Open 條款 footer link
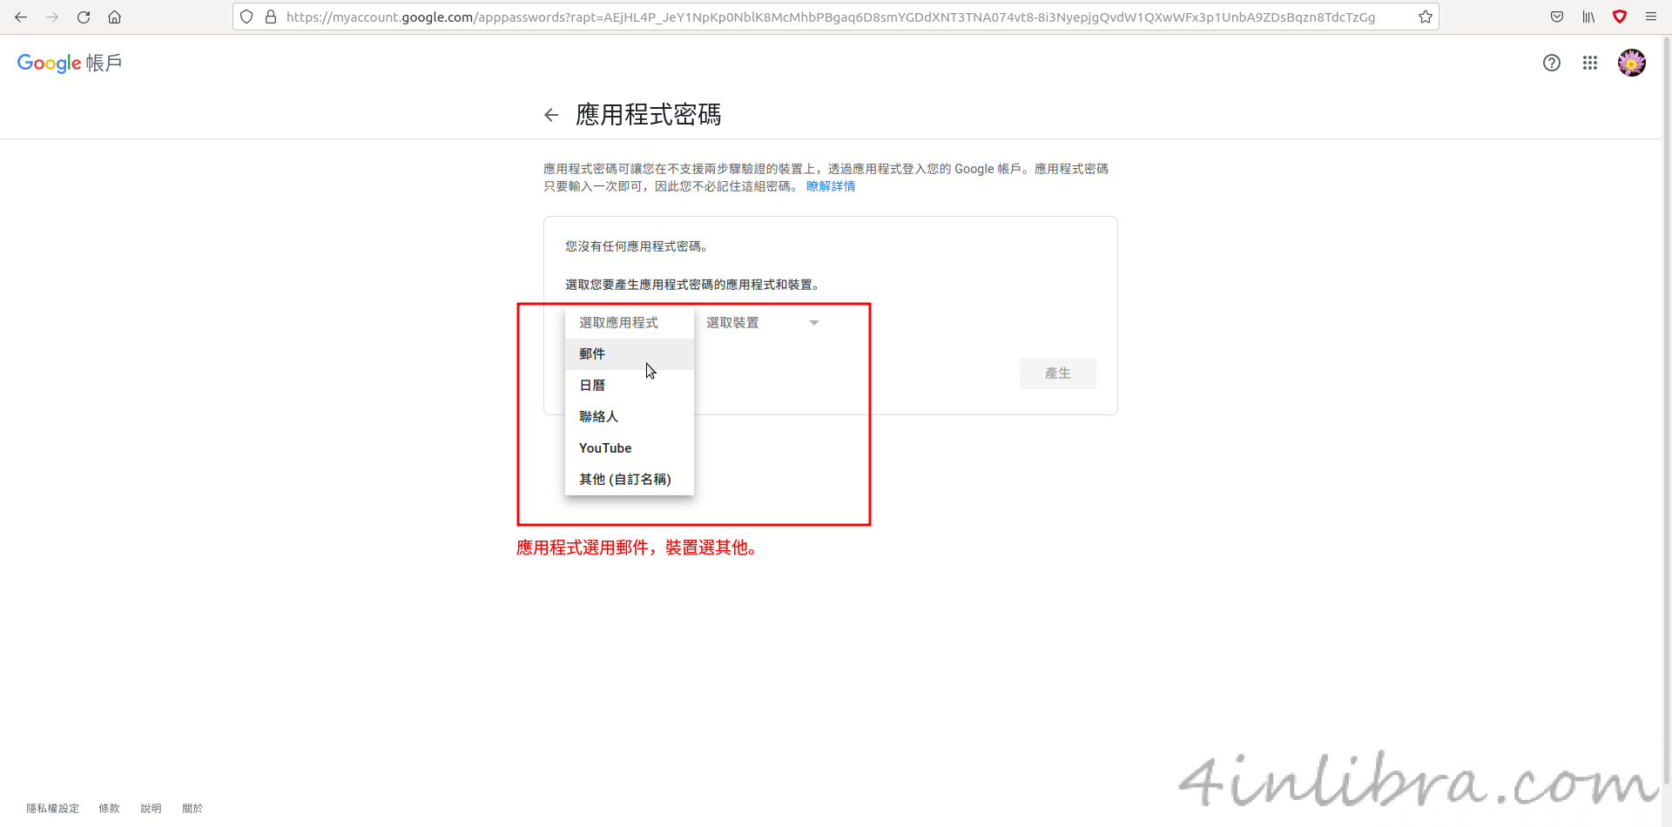1672x827 pixels. [109, 809]
